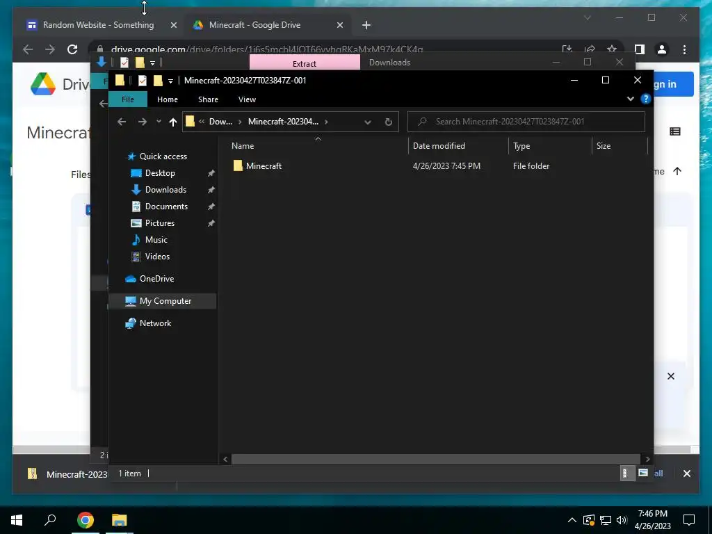
Task: Sort by Type column header
Action: pos(521,146)
